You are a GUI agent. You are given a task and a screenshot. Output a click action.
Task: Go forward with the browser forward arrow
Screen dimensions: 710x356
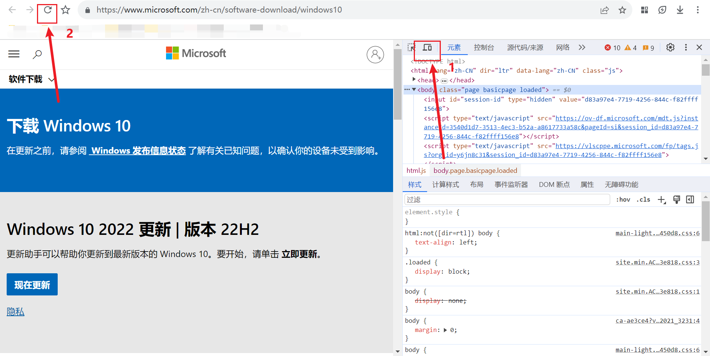point(30,10)
